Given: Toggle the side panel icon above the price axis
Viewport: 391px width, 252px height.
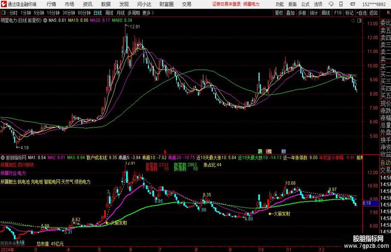Looking at the screenshot, I should pos(359,21).
